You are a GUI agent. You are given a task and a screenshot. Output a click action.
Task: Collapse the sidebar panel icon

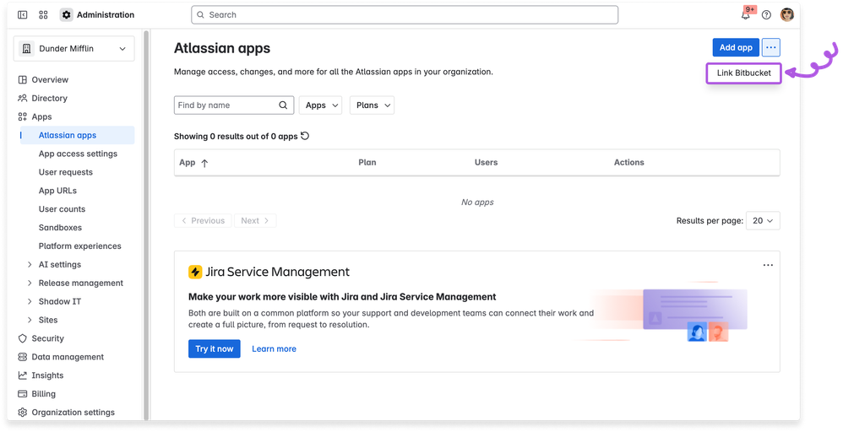coord(22,15)
